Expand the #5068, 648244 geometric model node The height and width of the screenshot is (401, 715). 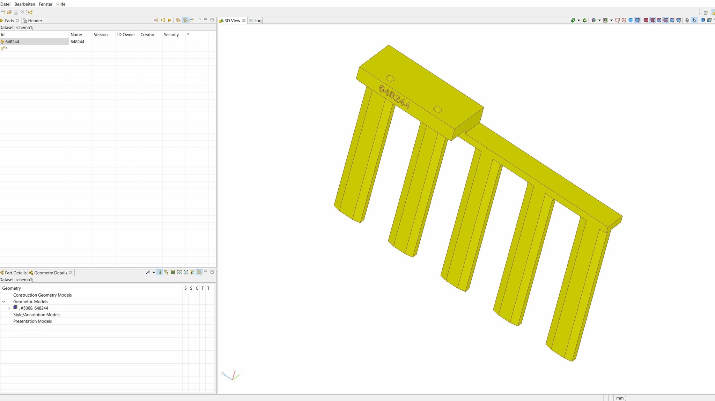point(9,308)
